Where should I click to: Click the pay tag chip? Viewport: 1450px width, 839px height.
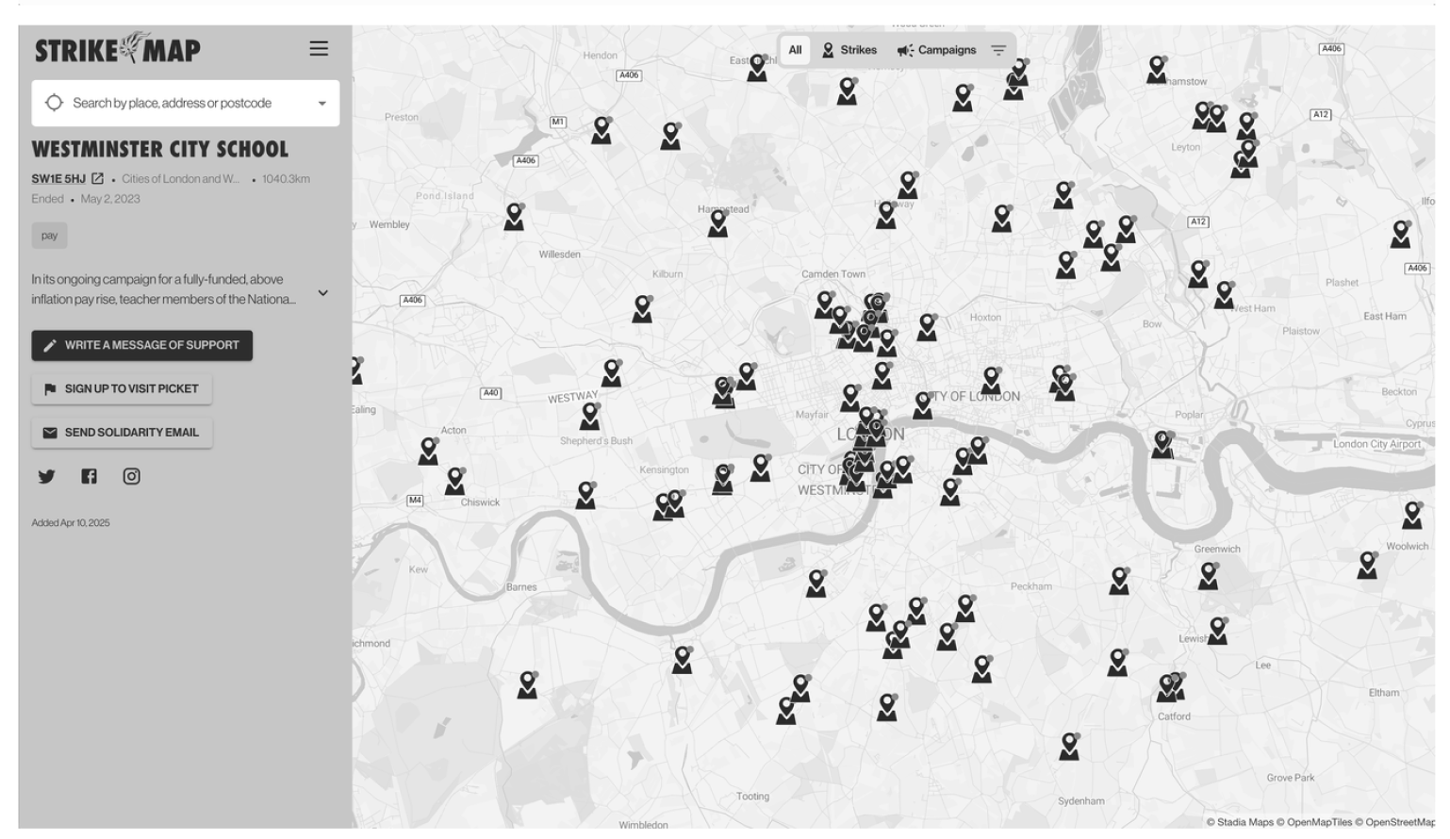click(49, 236)
